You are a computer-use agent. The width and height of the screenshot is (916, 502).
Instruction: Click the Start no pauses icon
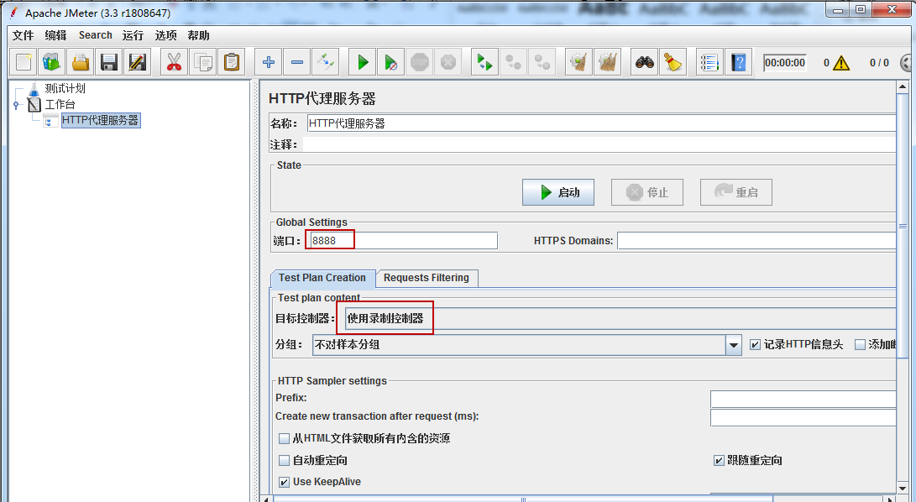(x=390, y=62)
